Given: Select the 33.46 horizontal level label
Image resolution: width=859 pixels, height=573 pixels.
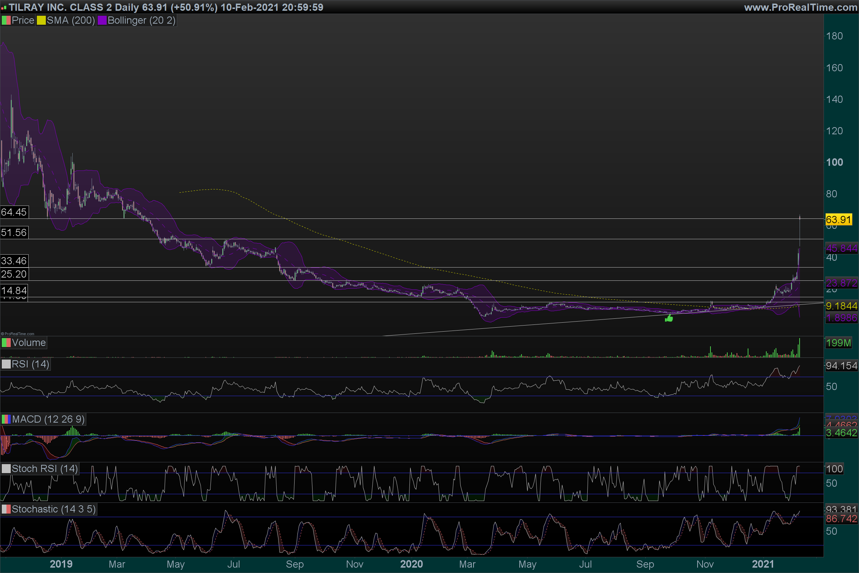Looking at the screenshot, I should [x=14, y=261].
